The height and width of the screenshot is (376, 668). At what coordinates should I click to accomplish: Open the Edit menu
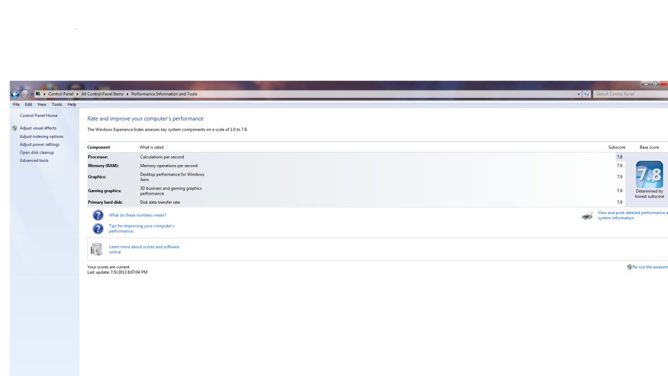(x=28, y=104)
